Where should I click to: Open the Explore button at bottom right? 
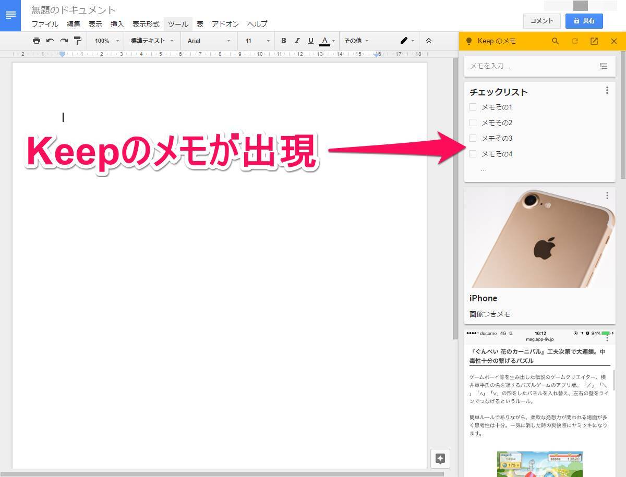(440, 459)
